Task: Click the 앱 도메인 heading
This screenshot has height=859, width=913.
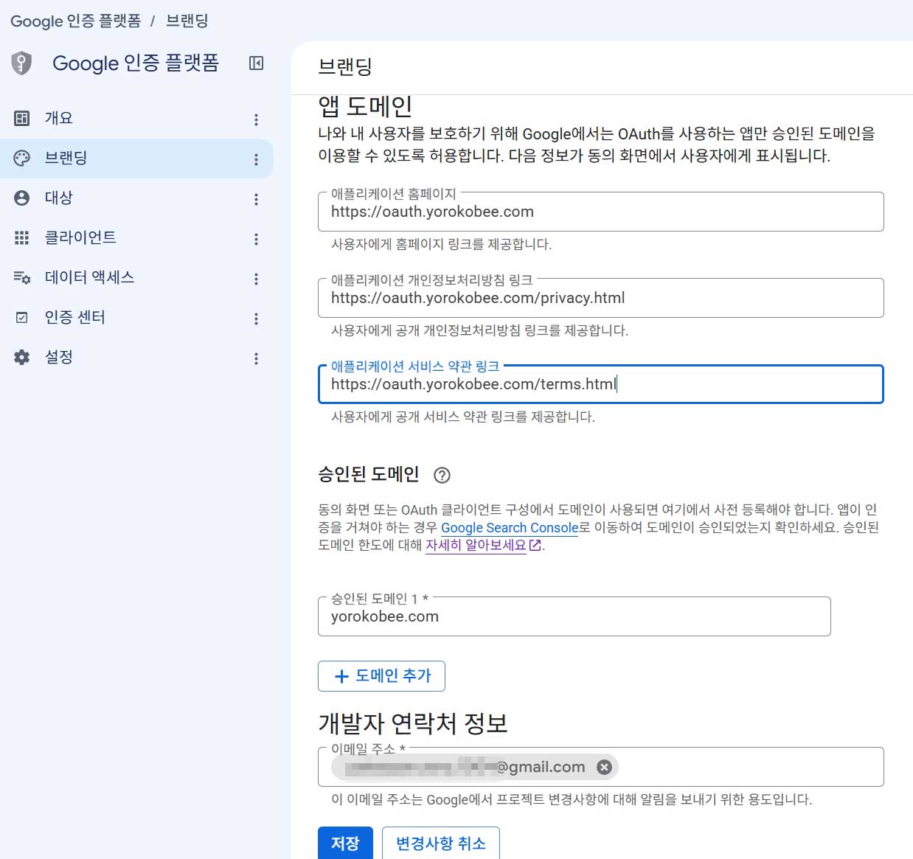Action: (365, 107)
